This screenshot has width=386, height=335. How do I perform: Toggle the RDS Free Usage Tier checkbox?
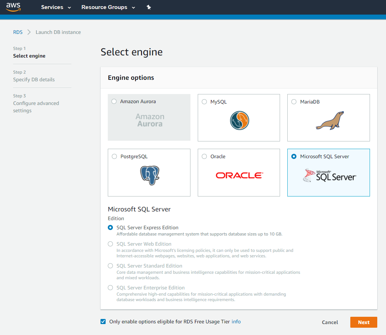103,322
